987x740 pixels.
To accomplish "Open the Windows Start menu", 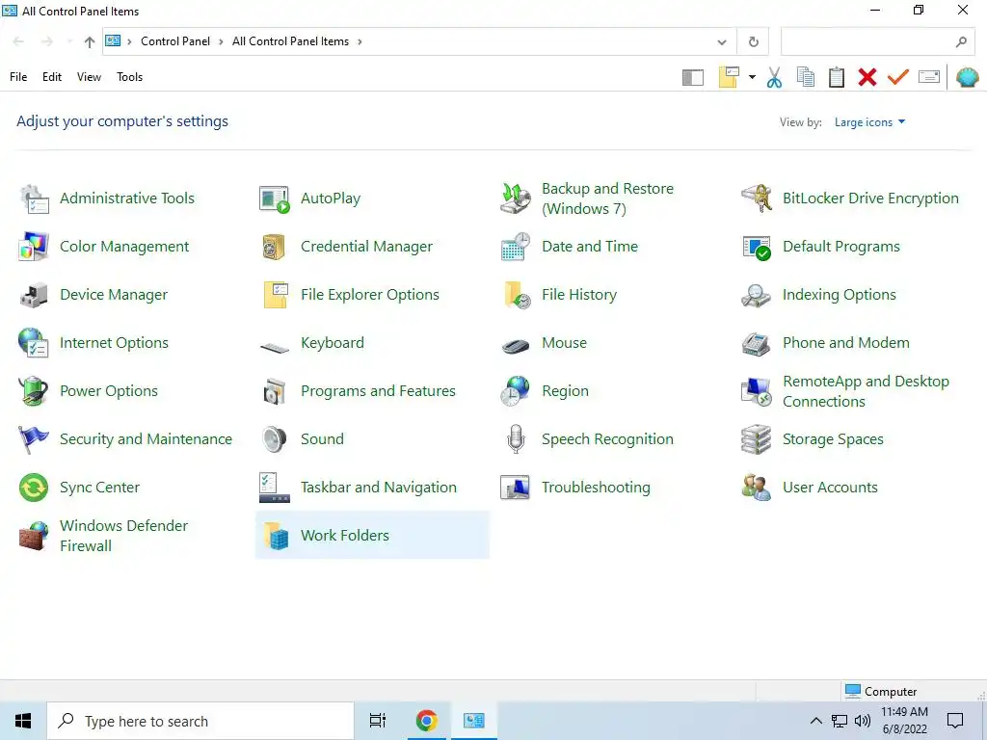I will pyautogui.click(x=23, y=721).
